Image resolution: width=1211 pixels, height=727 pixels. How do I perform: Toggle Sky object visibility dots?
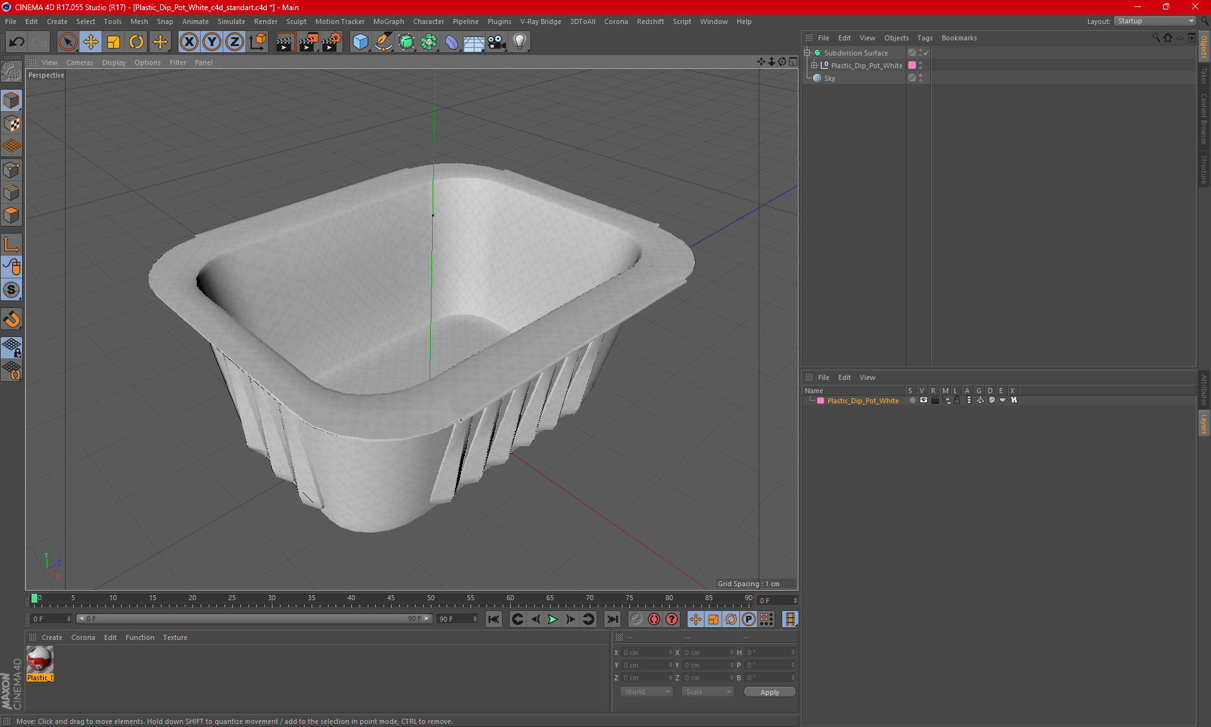pyautogui.click(x=921, y=78)
